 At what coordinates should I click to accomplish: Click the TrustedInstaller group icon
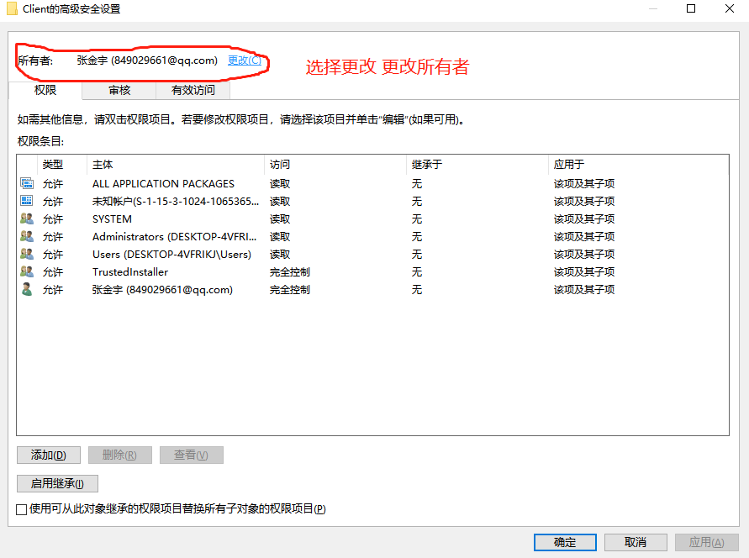click(27, 271)
